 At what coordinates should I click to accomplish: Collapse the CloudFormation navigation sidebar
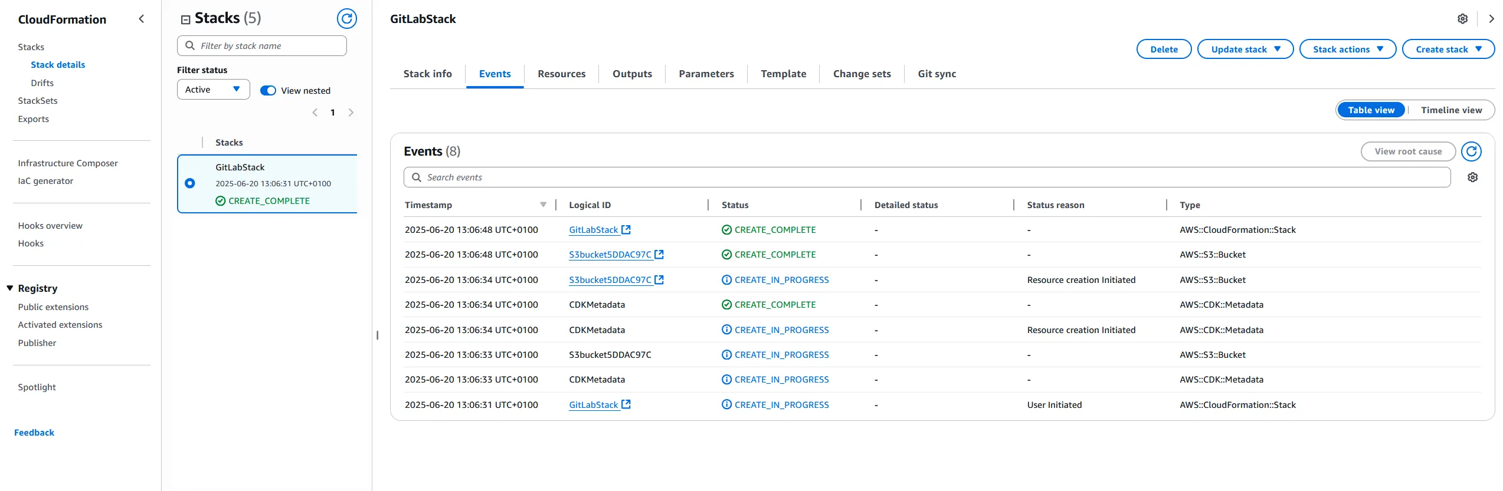pyautogui.click(x=142, y=19)
